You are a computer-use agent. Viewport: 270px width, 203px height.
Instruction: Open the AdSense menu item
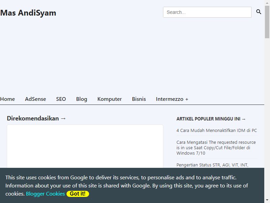pos(35,99)
